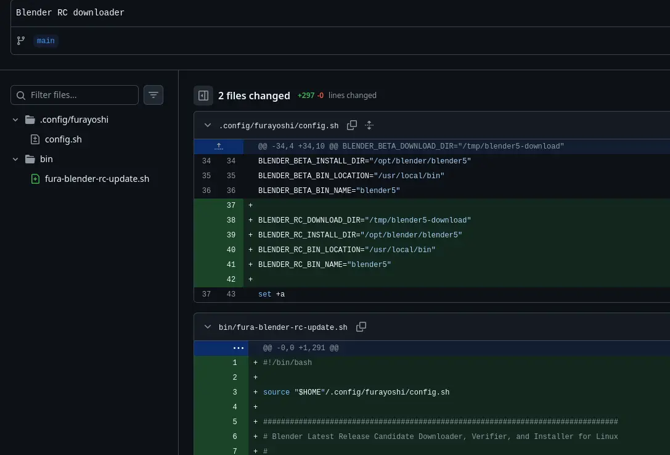Open config.sh in the file tree
This screenshot has width=670, height=455.
tap(63, 139)
